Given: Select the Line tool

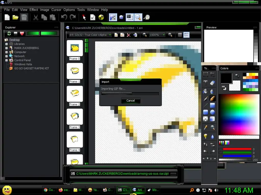Looking at the screenshot, I should click(x=206, y=105).
